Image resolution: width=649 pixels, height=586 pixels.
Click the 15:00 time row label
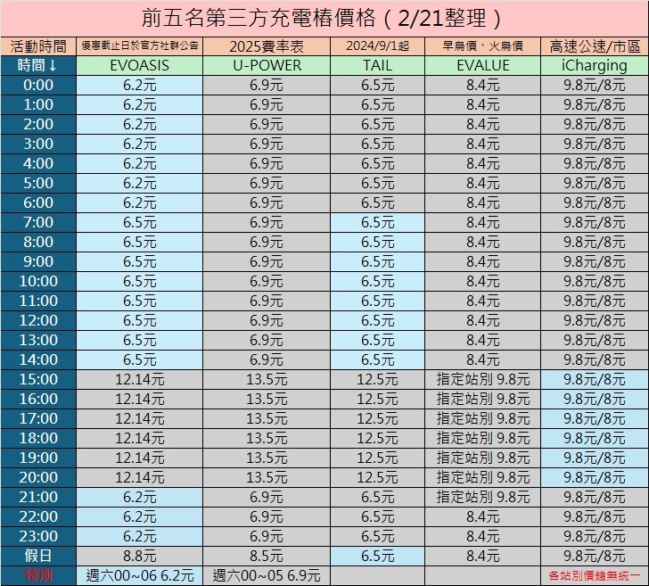pyautogui.click(x=38, y=379)
